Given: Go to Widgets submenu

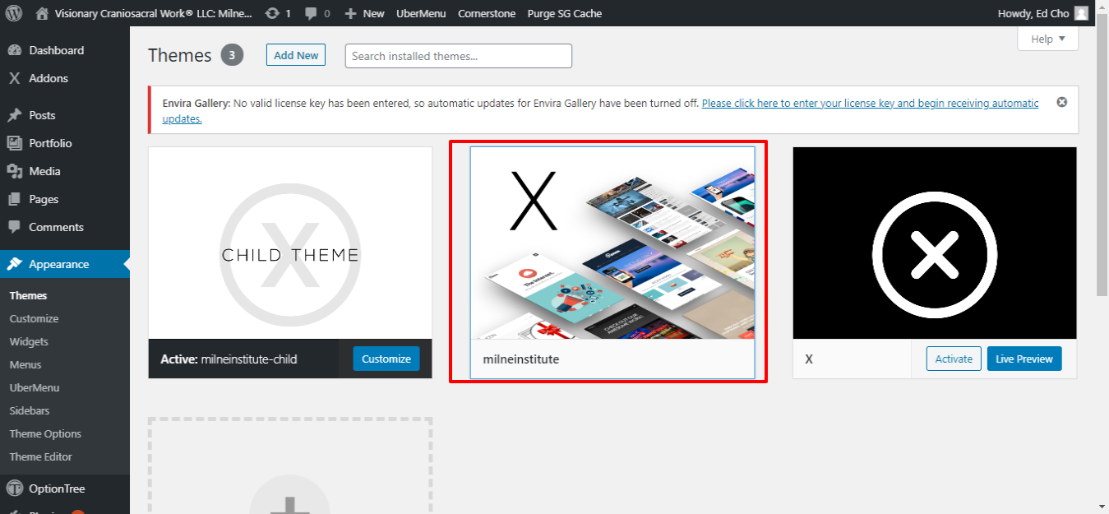Looking at the screenshot, I should tap(29, 341).
